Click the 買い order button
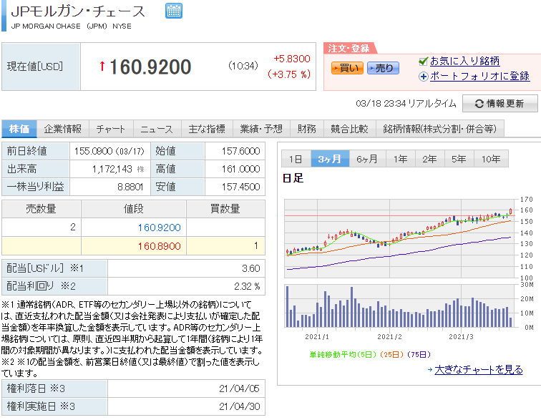 (347, 68)
